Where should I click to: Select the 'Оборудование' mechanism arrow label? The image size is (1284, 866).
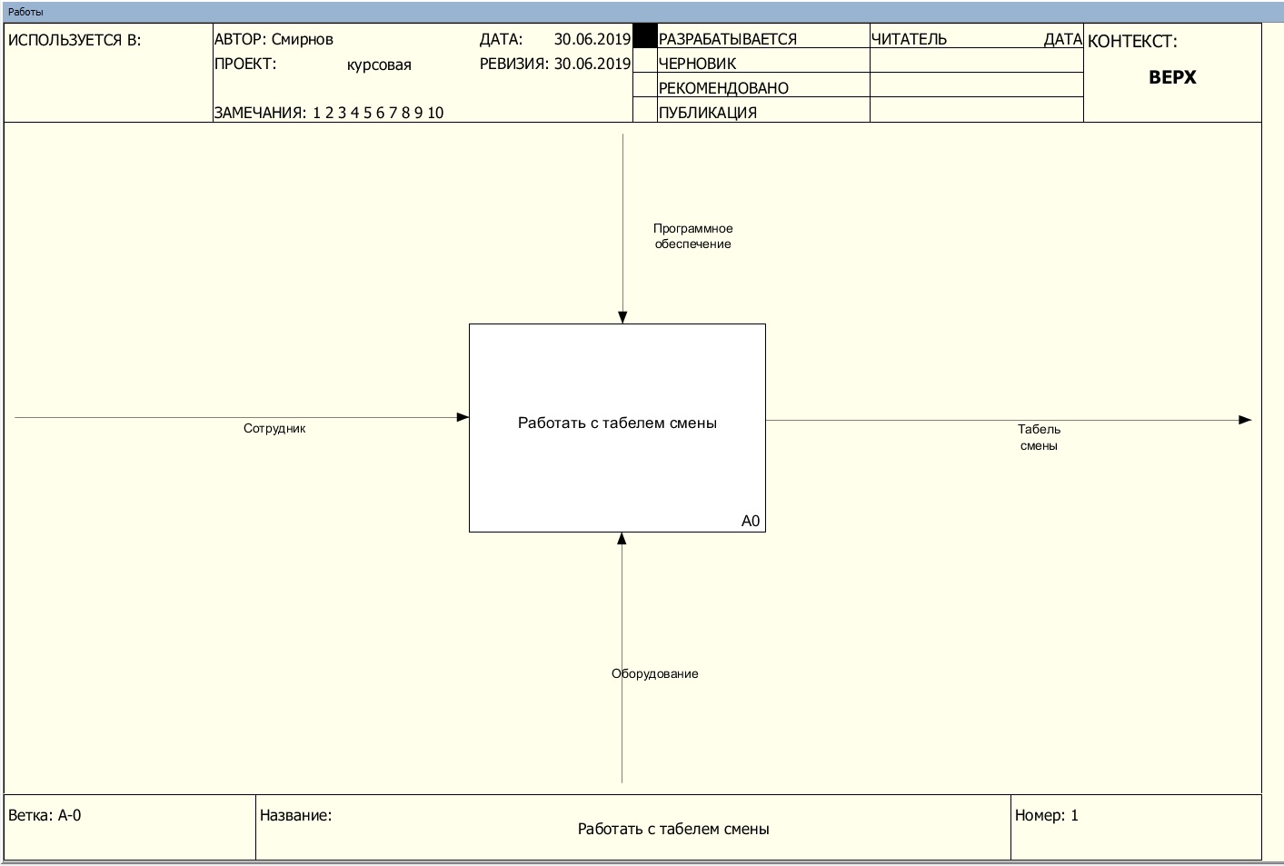[x=655, y=674]
